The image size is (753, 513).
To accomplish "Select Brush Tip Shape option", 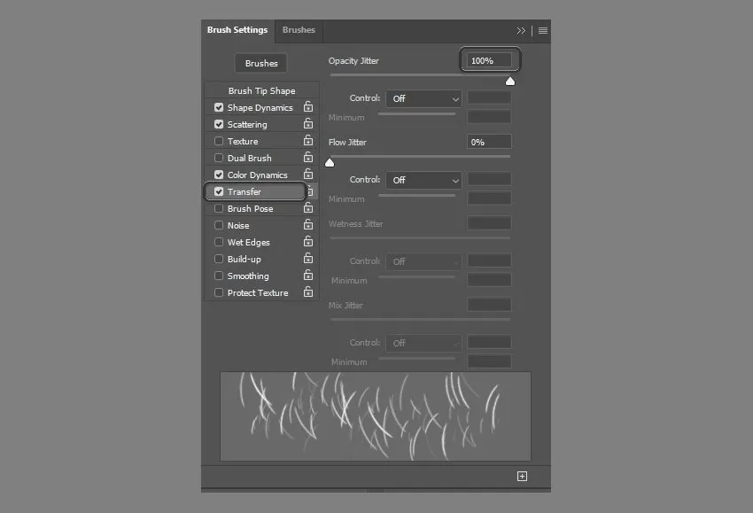I will click(x=261, y=90).
